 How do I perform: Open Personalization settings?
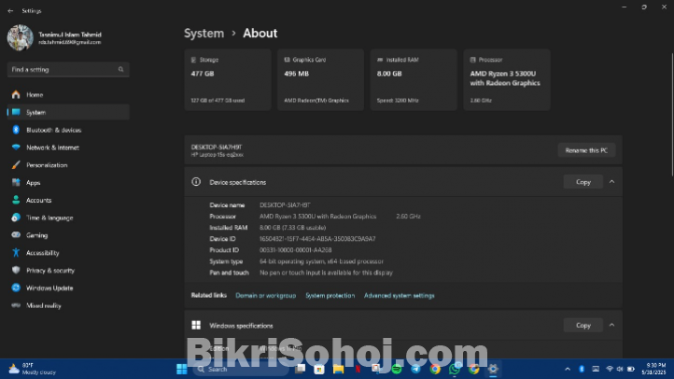(x=68, y=165)
